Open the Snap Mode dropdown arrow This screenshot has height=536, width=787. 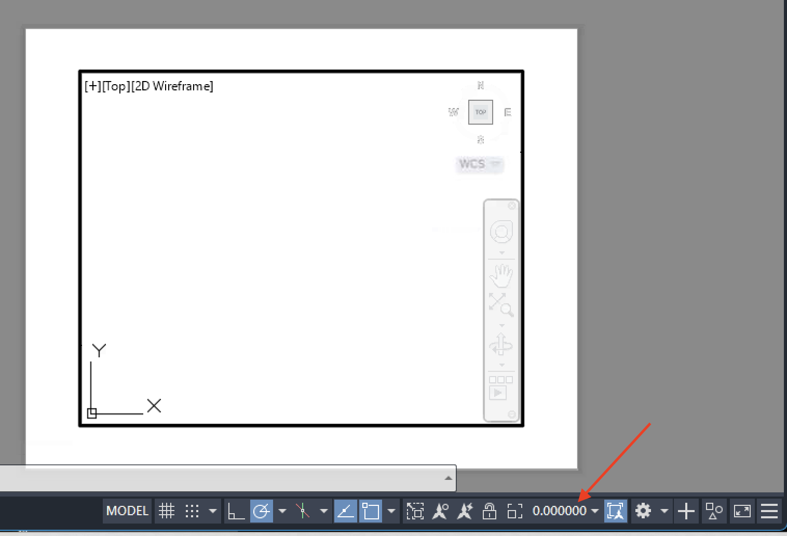coord(213,511)
